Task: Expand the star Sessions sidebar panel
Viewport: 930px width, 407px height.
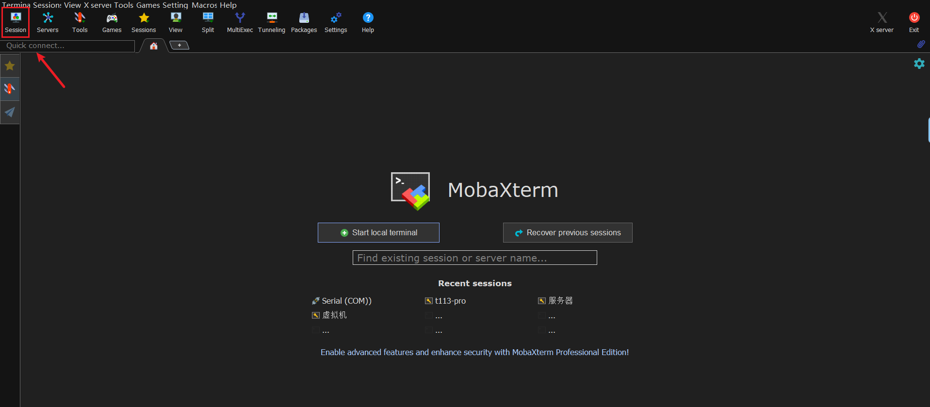Action: [10, 66]
